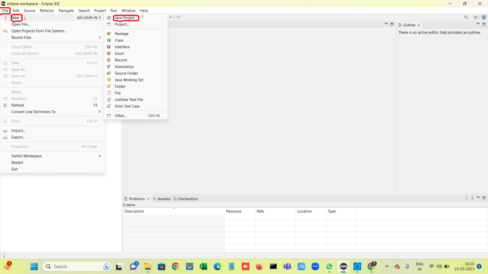This screenshot has height=274, width=488.
Task: Open WhatsApp from the taskbar
Action: point(329,266)
